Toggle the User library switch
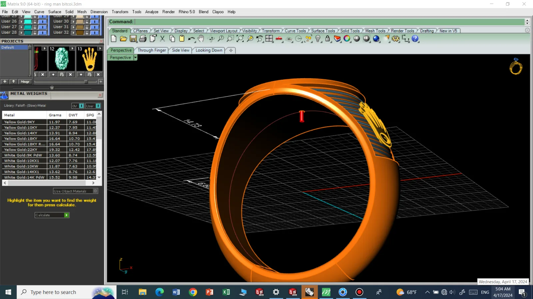This screenshot has height=299, width=533. (x=98, y=106)
